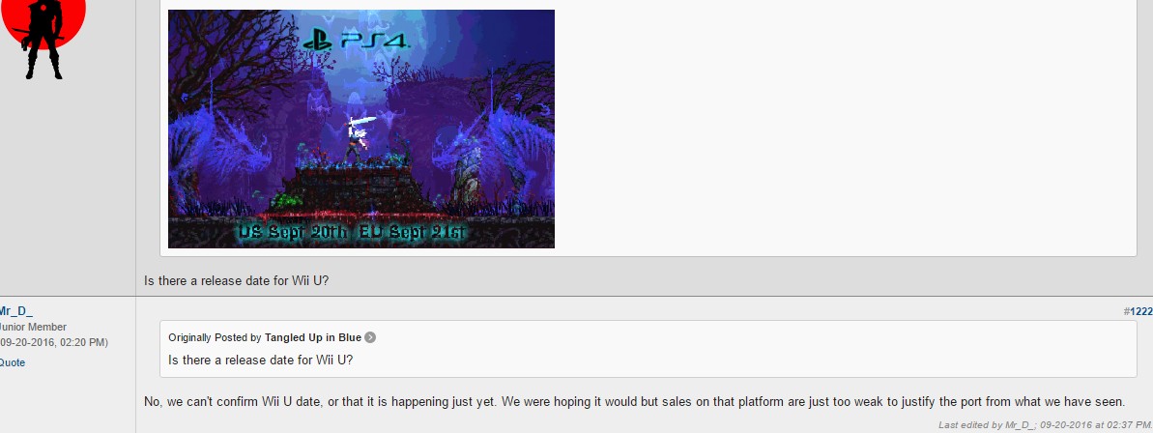
Task: View original post arrow icon beside Tangled Up in Blue
Action: pyautogui.click(x=370, y=337)
